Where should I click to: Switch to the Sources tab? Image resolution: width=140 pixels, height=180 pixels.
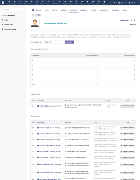click(x=36, y=15)
